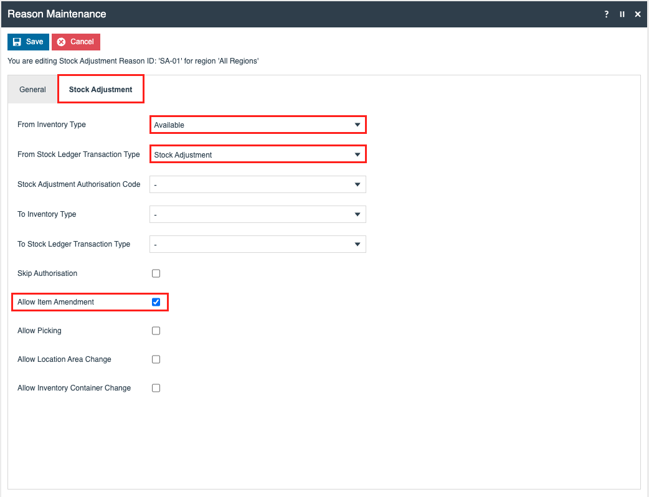Screen dimensions: 649x497
Task: Expand From Stock Ledger Transaction Type dropdown
Action: click(257, 154)
